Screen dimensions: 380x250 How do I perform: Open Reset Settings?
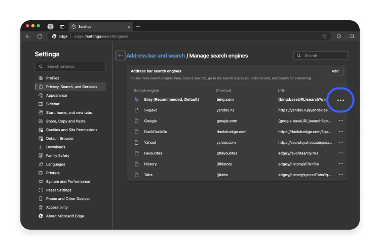click(x=70, y=190)
